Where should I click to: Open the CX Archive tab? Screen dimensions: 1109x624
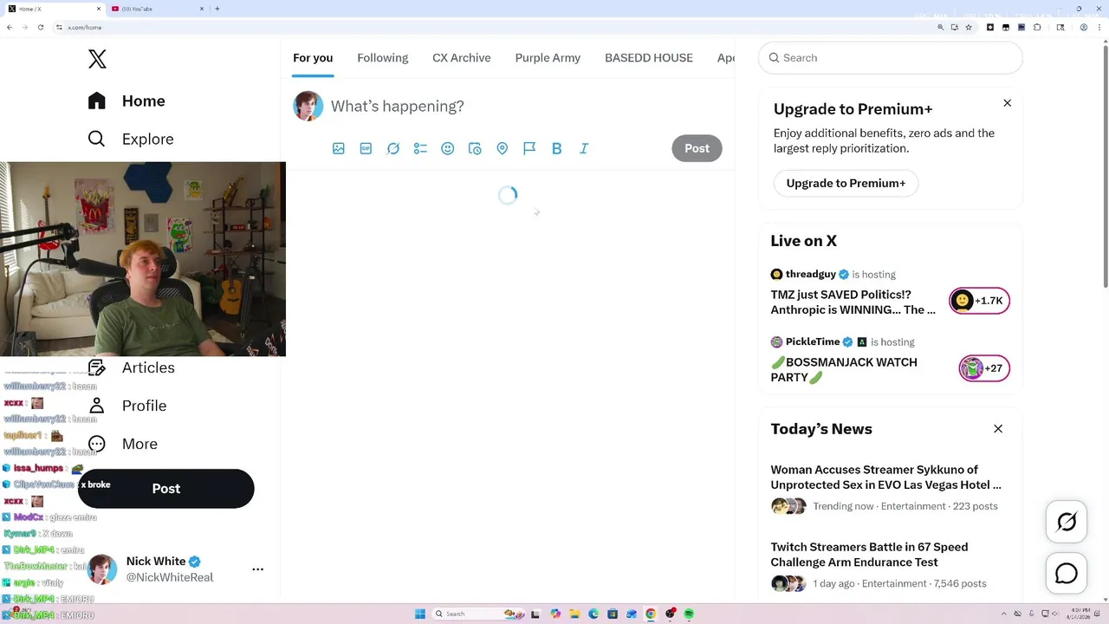[x=462, y=58]
